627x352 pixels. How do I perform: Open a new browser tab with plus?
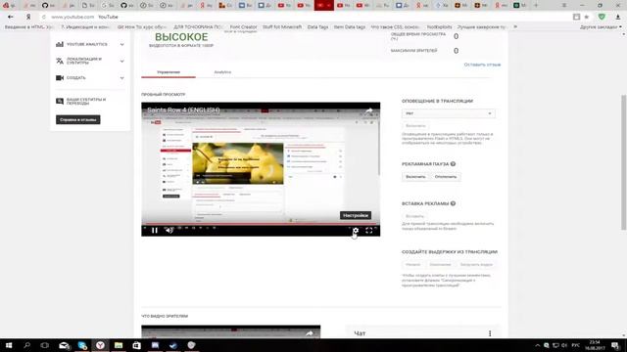536,5
